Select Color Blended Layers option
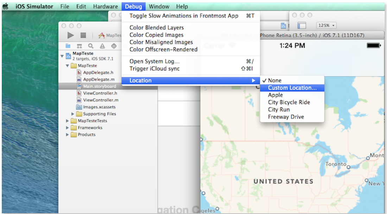This screenshot has height=214, width=387. pyautogui.click(x=191, y=28)
